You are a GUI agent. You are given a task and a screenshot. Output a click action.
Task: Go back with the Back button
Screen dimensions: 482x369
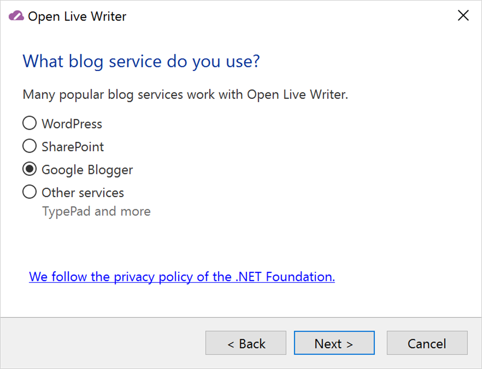tap(246, 343)
